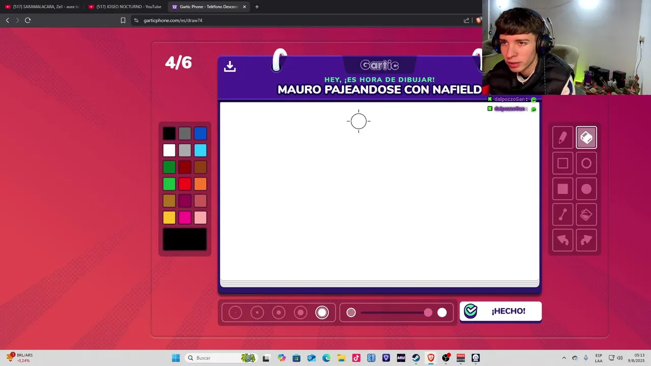The image size is (651, 366).
Task: Choose the hollow rectangle tool
Action: click(563, 163)
